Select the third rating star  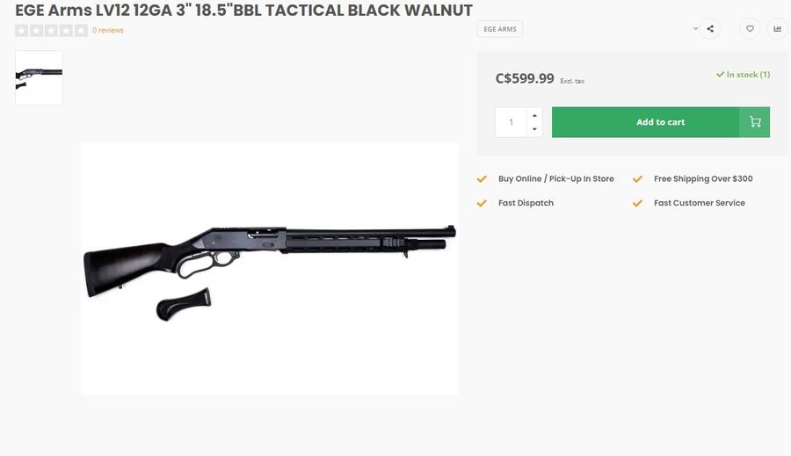click(52, 30)
